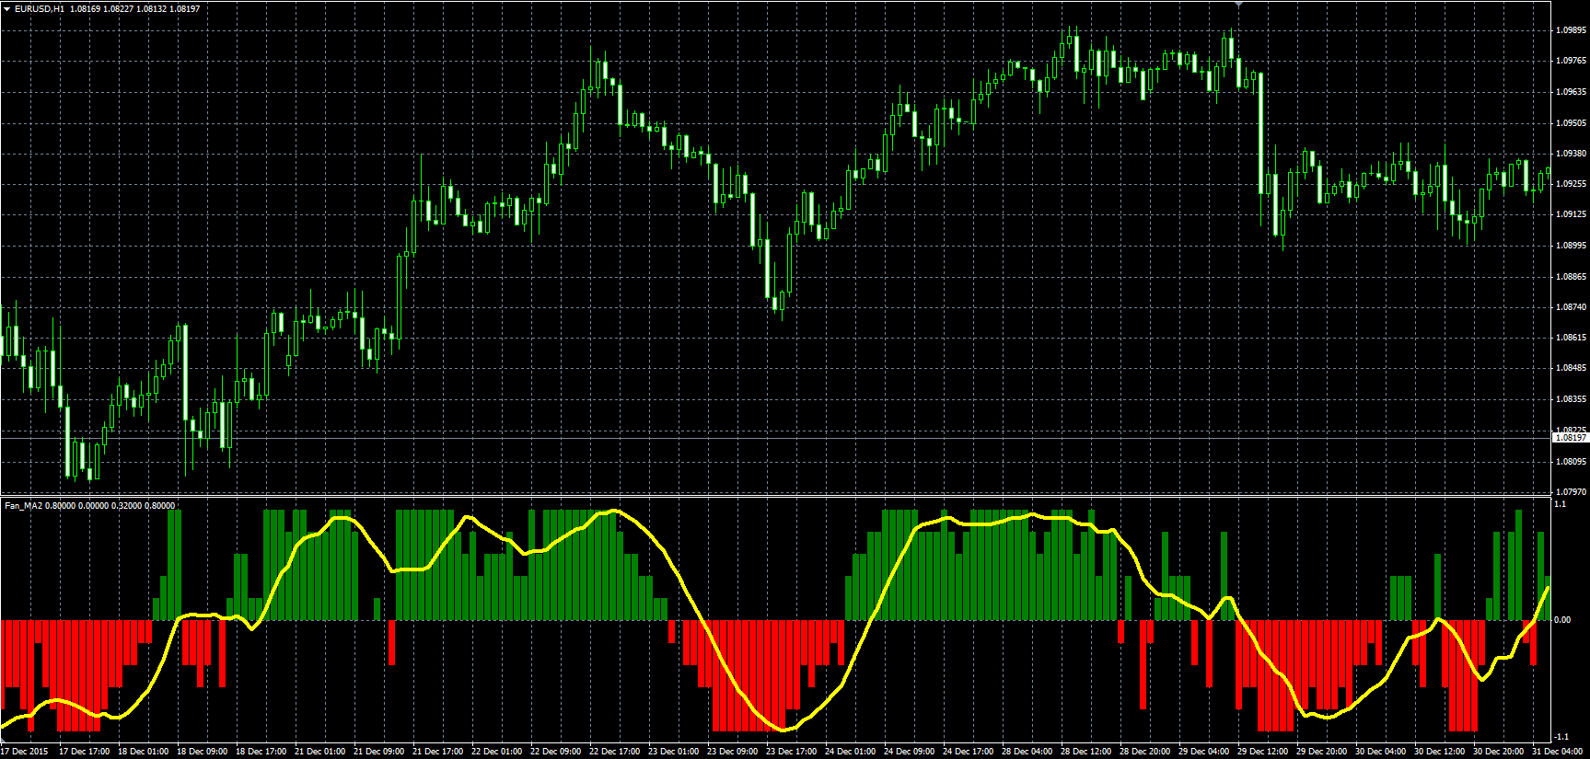The image size is (1590, 759).
Task: Click time axis label 22 Dec 09:00
Action: coord(555,752)
